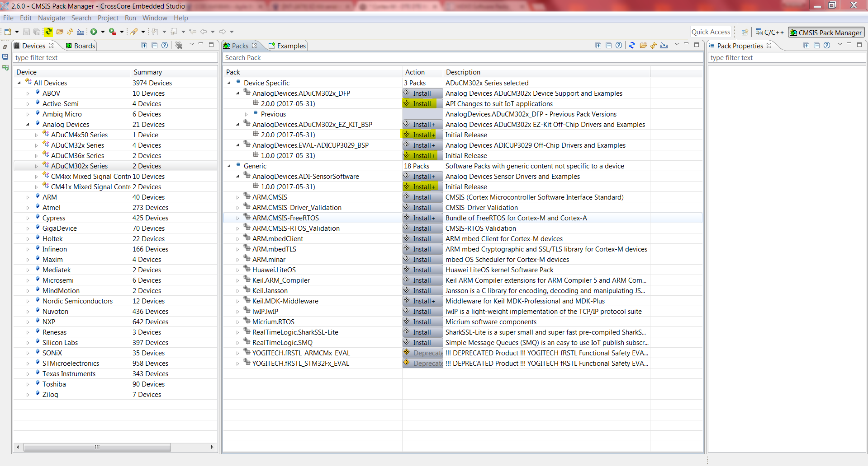
Task: Open the Run button dropdown arrow
Action: coord(103,32)
